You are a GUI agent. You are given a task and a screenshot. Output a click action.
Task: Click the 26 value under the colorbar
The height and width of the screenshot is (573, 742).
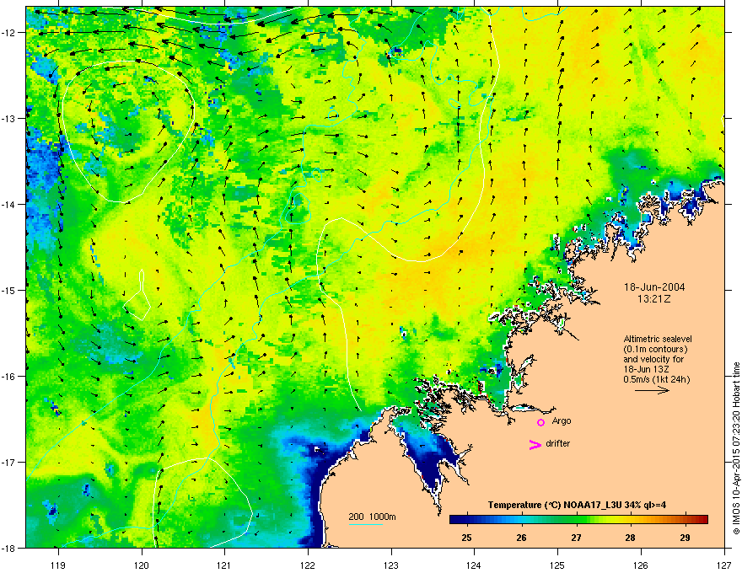pos(521,538)
